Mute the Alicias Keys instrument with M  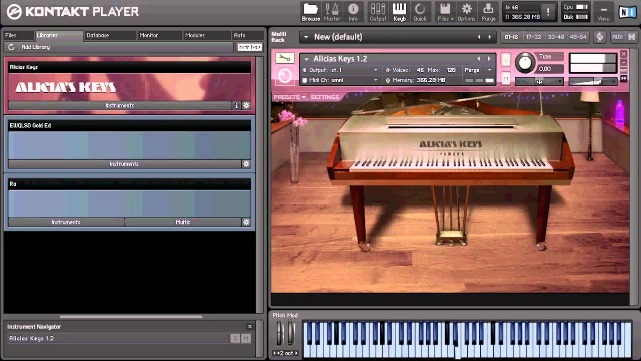click(506, 79)
